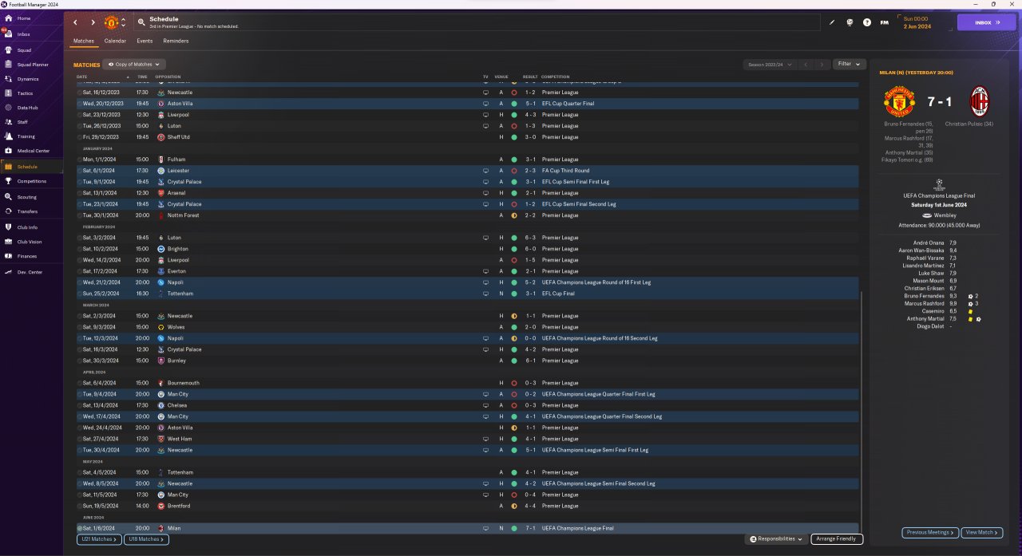Open the Training section
This screenshot has width=1022, height=556.
tap(26, 136)
